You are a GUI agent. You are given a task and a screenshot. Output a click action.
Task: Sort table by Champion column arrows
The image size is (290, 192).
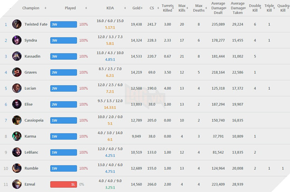[46, 8]
